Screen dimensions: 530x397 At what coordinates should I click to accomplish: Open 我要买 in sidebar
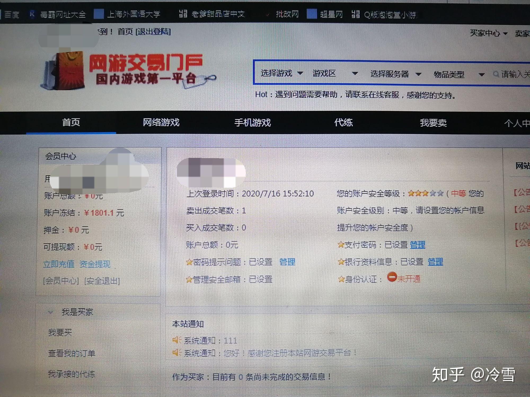[x=60, y=332]
